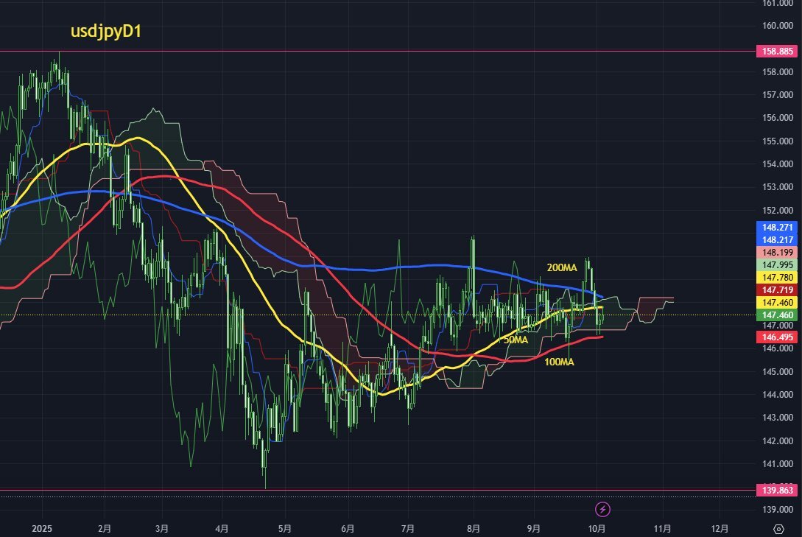
Task: Click the yellow 147.460 price label
Action: click(x=778, y=302)
